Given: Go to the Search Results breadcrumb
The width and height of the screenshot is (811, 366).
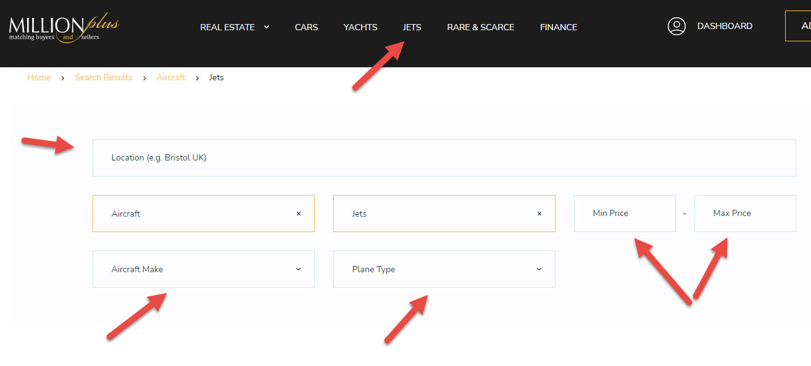Looking at the screenshot, I should (x=104, y=77).
